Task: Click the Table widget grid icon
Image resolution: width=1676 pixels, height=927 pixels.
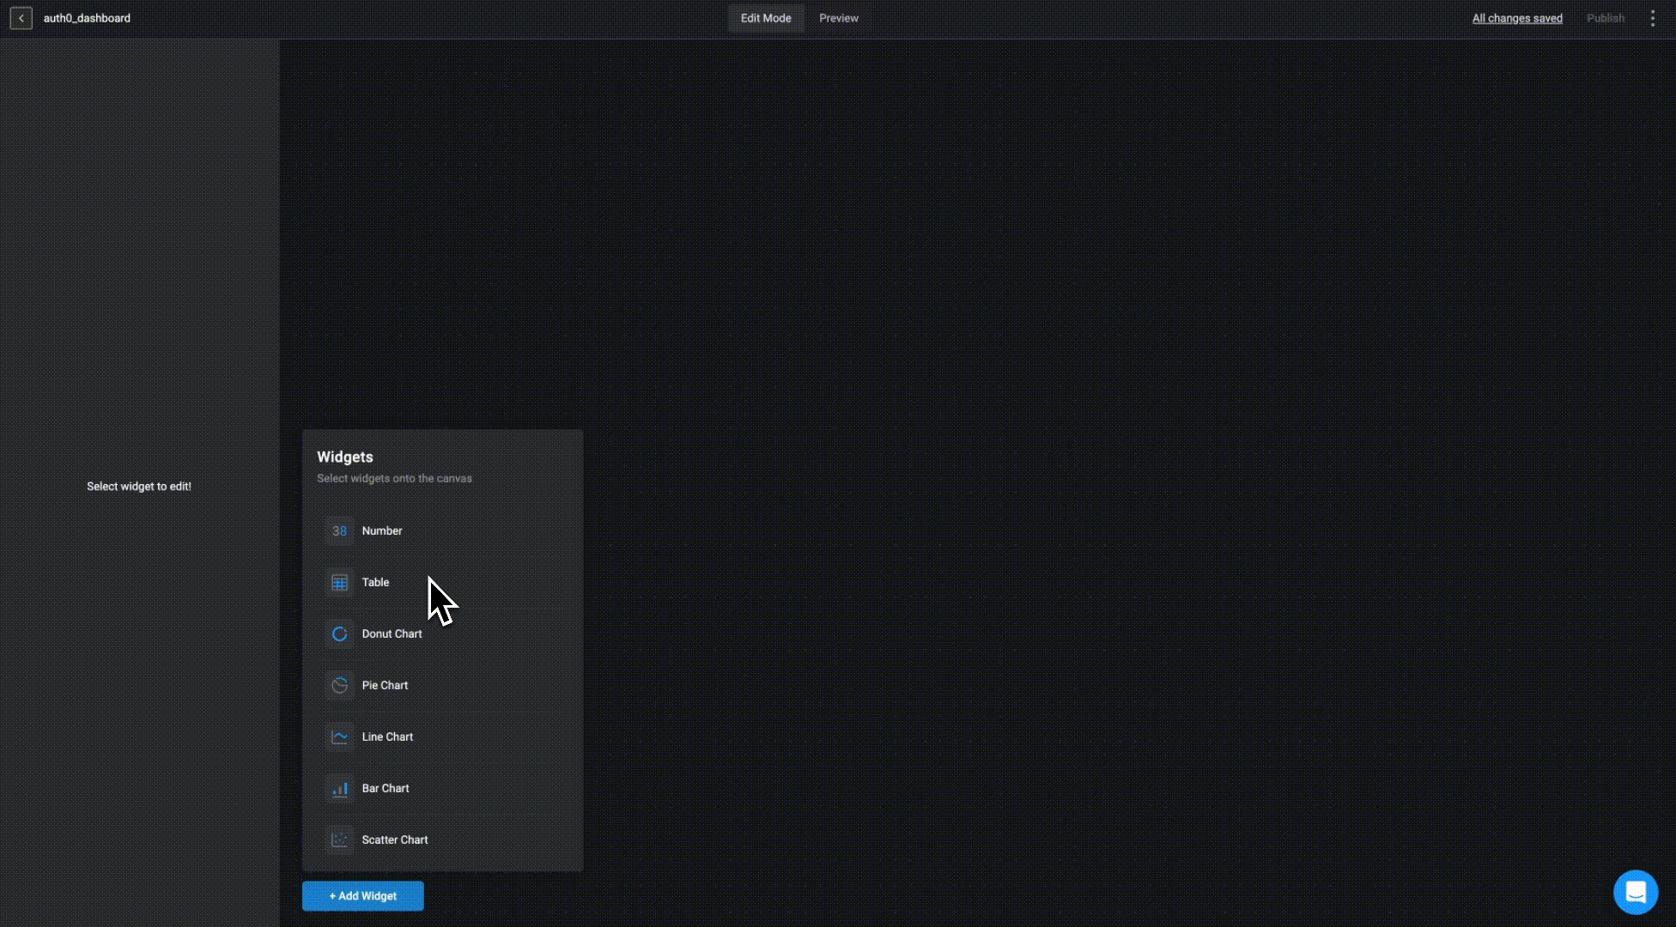Action: [339, 583]
